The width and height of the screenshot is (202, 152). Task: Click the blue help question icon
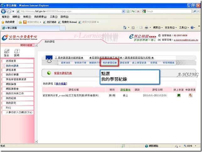(192, 28)
